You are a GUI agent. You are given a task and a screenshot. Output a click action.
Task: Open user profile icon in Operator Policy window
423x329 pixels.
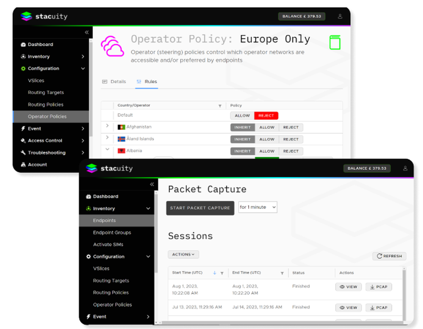(x=340, y=17)
